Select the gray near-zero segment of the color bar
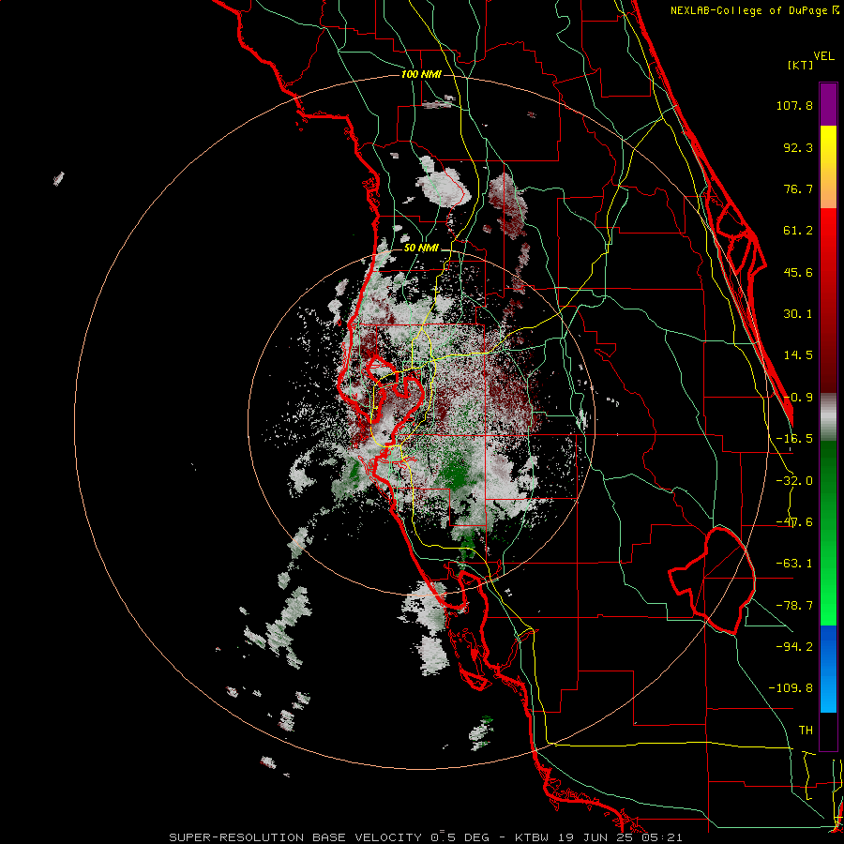 (x=828, y=417)
